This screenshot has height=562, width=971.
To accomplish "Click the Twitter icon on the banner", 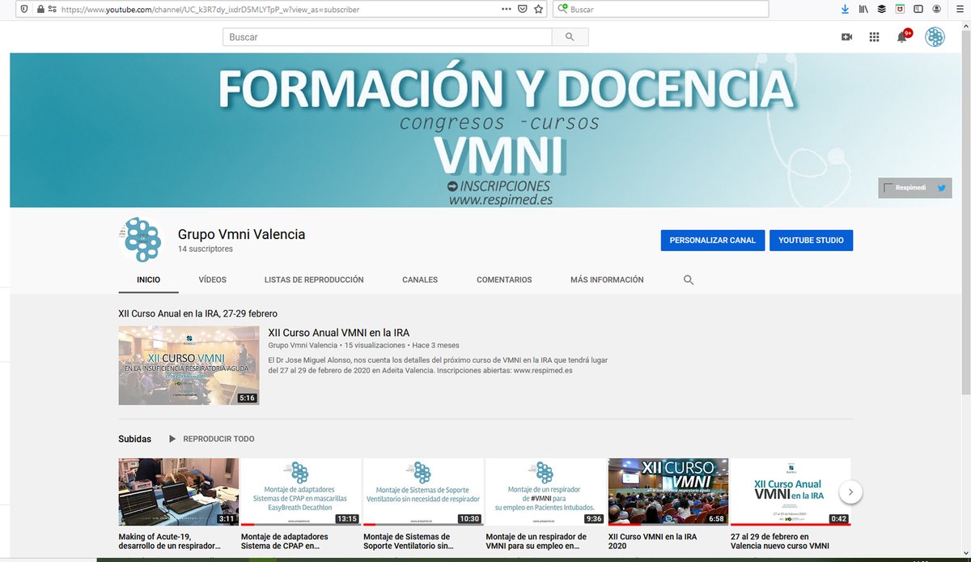I will 941,188.
